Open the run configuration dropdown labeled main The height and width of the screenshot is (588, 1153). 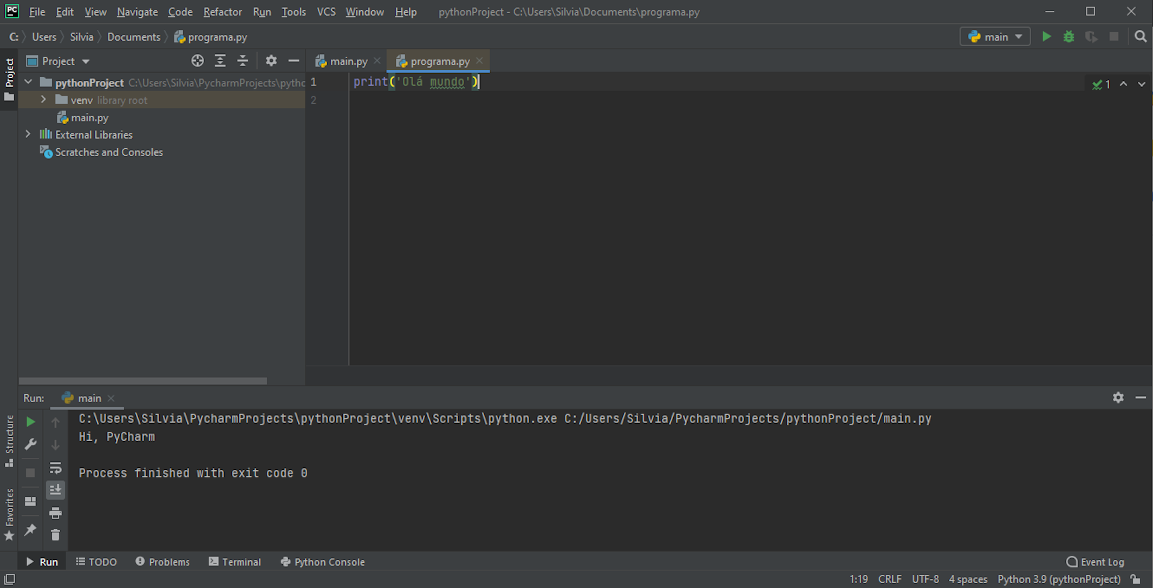(995, 37)
